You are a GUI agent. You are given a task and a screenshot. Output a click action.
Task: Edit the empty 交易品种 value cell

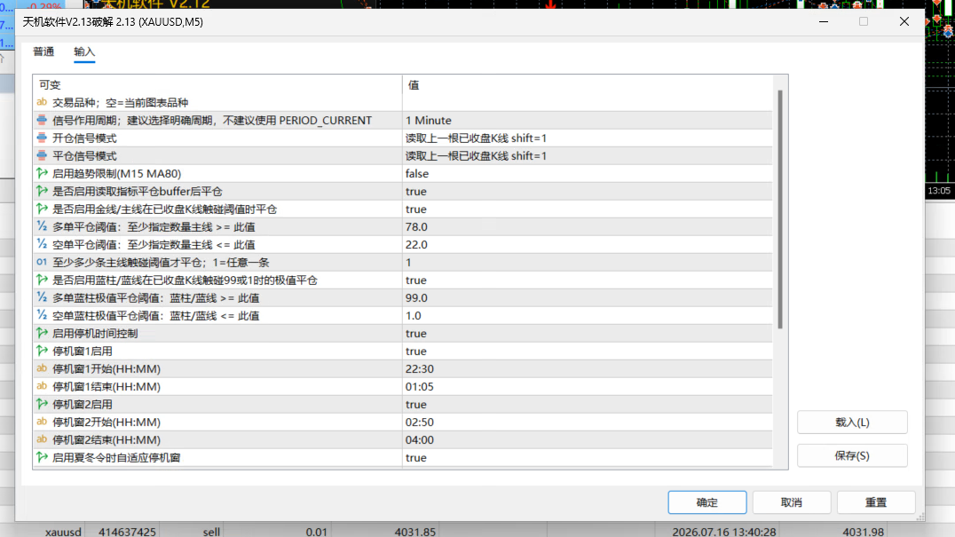tap(588, 102)
